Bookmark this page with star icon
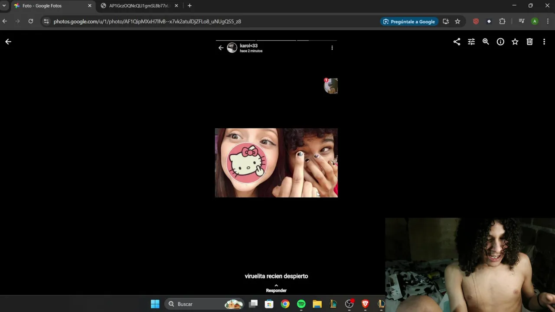 pyautogui.click(x=457, y=21)
